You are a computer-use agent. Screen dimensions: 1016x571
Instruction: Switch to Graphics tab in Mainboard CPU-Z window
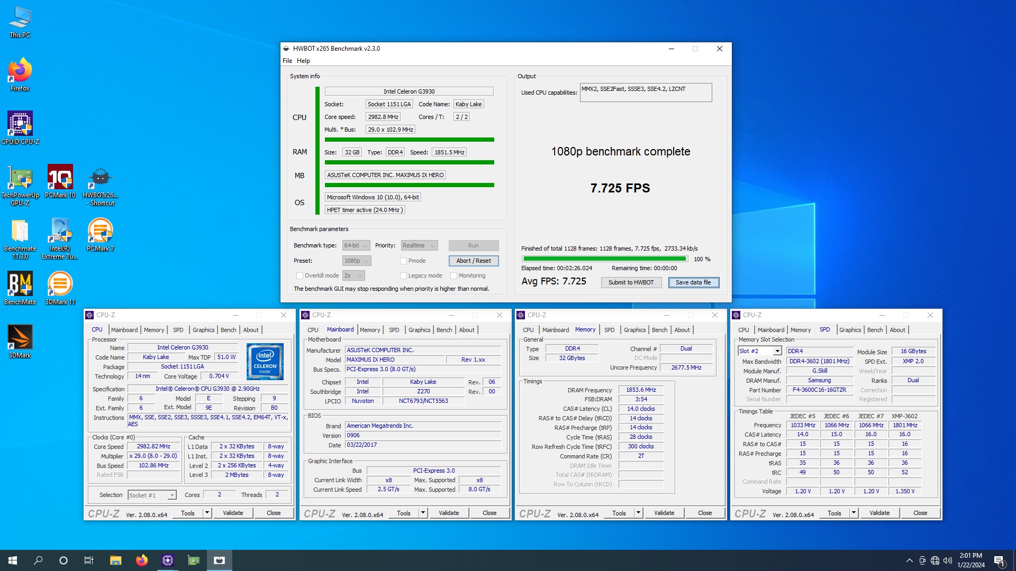420,330
